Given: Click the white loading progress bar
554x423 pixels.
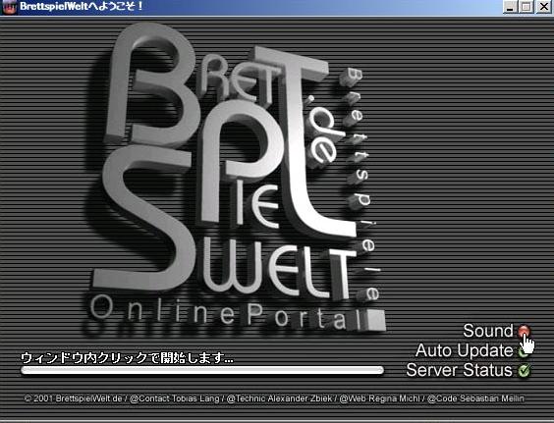Looking at the screenshot, I should point(202,370).
